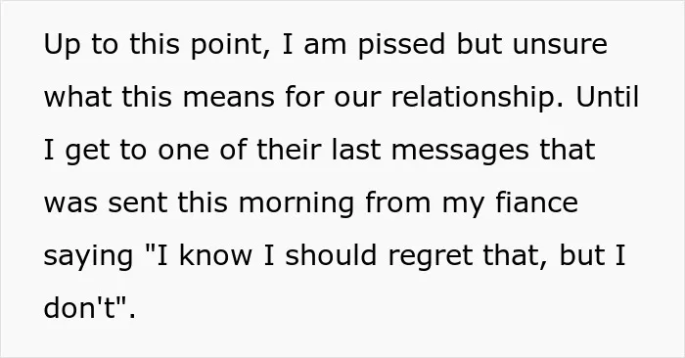
Task: Click the word "point" after "this"
Action: (227, 45)
